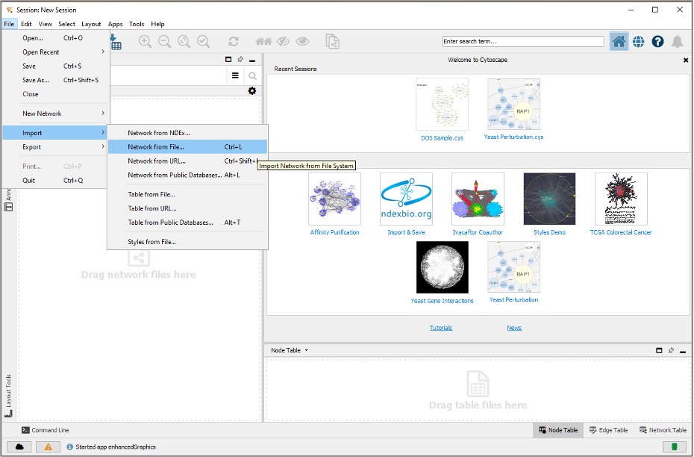Click the network search magnifier icon
This screenshot has width=694, height=457.
coord(252,75)
